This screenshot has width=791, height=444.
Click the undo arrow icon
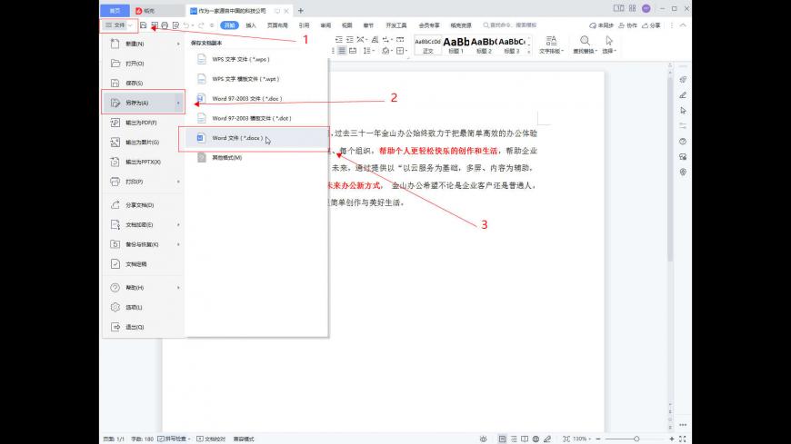pyautogui.click(x=186, y=25)
